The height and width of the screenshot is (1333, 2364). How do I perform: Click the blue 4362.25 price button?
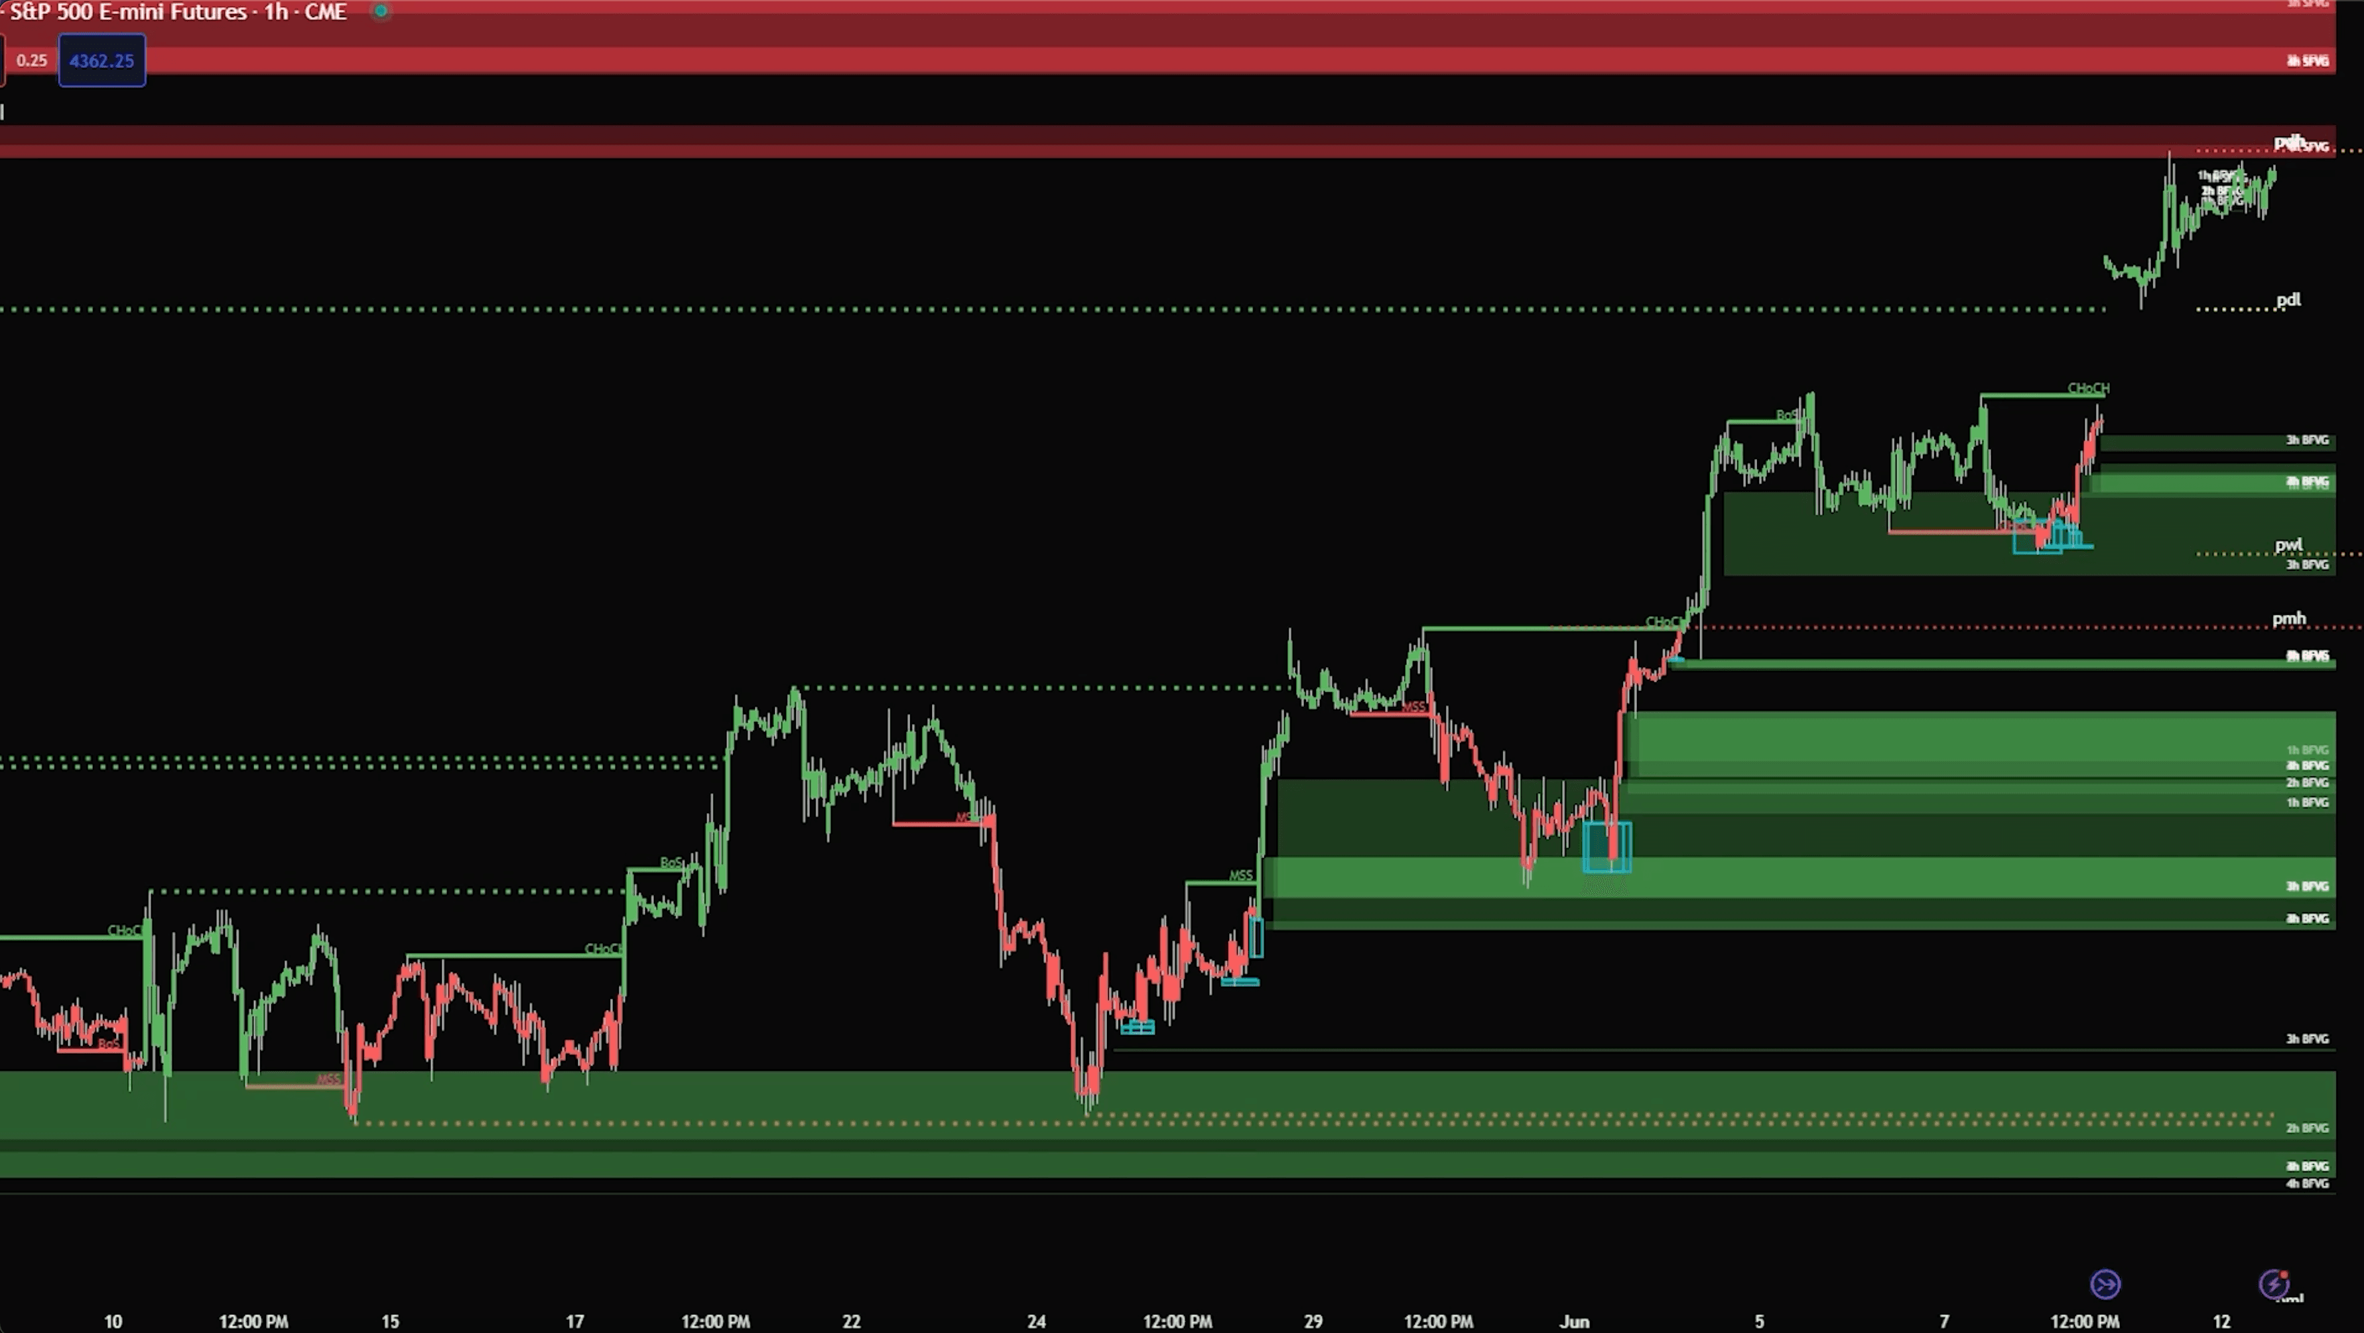coord(102,60)
